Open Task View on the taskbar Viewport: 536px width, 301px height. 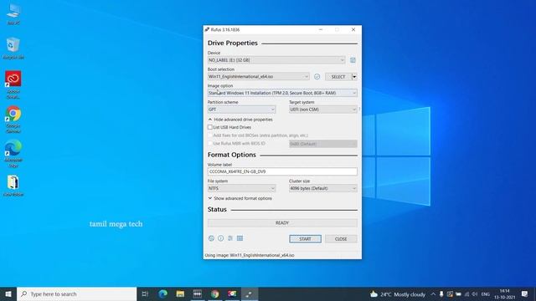coord(145,293)
